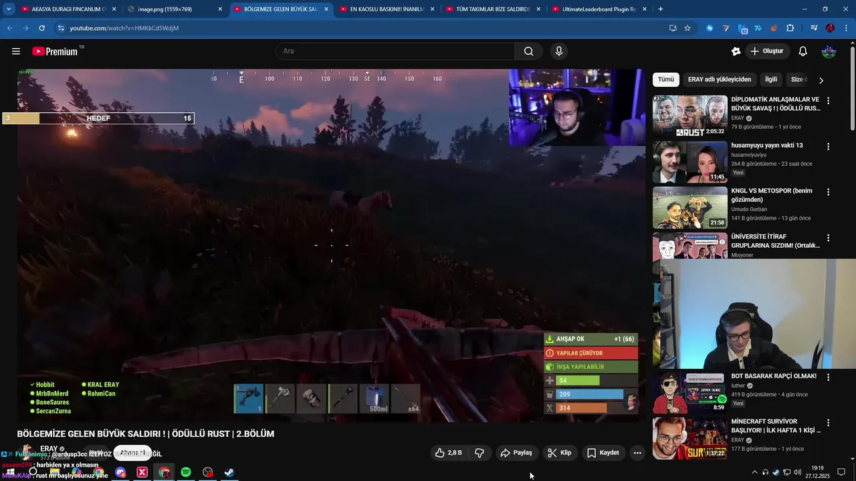This screenshot has height=481, width=856.
Task: Close the image.png tab
Action: 220,9
